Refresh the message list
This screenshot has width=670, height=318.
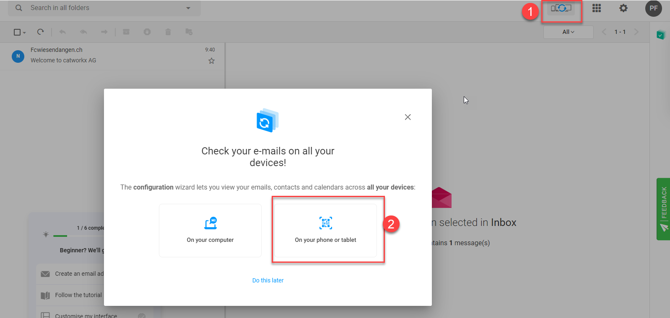pyautogui.click(x=41, y=32)
